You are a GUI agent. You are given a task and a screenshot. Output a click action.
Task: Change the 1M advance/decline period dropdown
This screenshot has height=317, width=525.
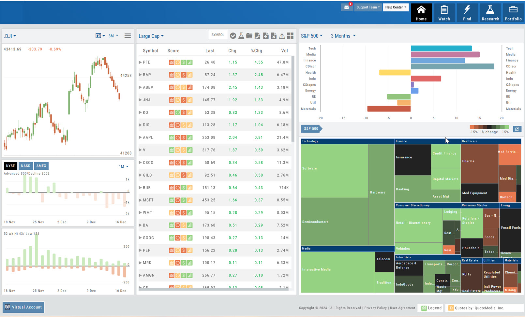tap(124, 166)
